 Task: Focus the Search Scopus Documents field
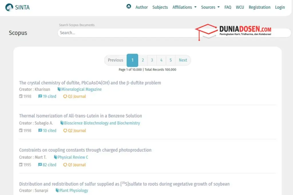[126, 33]
